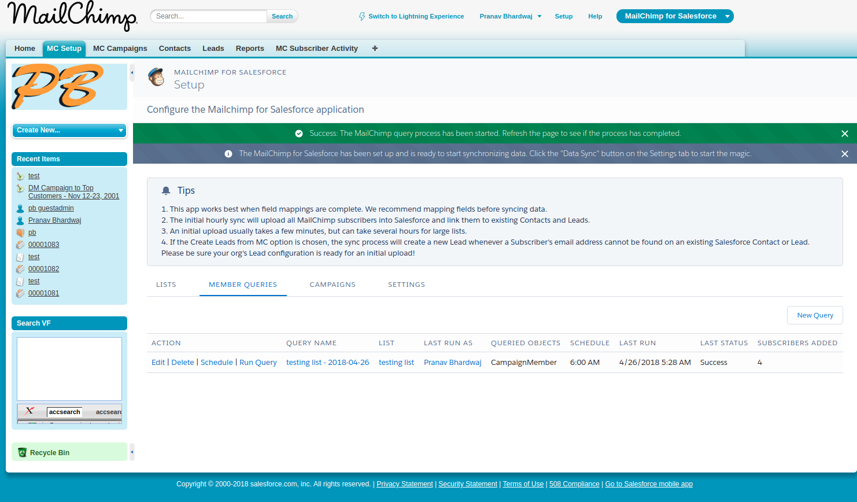
Task: Click the Recycle Bin icon
Action: (22, 453)
